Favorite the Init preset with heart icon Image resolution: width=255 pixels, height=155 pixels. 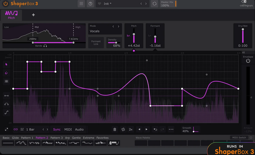pyautogui.click(x=100, y=4)
